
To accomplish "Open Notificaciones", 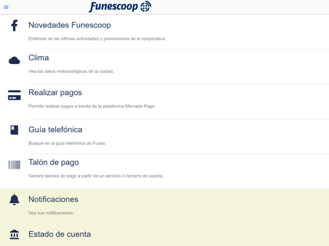I will (53, 199).
